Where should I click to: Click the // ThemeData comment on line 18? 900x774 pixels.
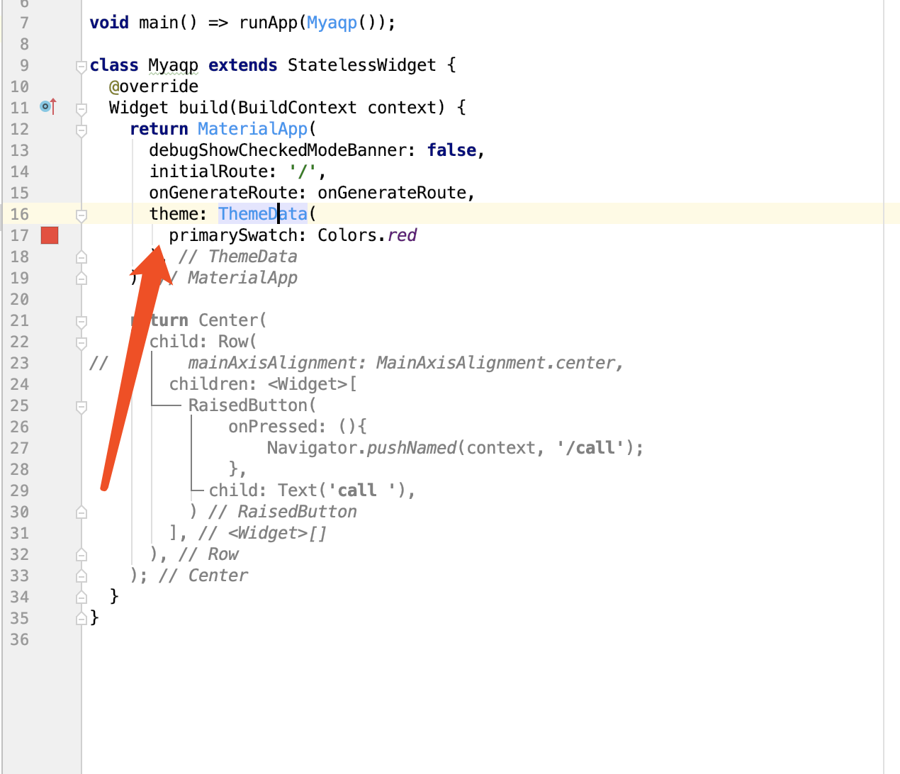pyautogui.click(x=238, y=257)
